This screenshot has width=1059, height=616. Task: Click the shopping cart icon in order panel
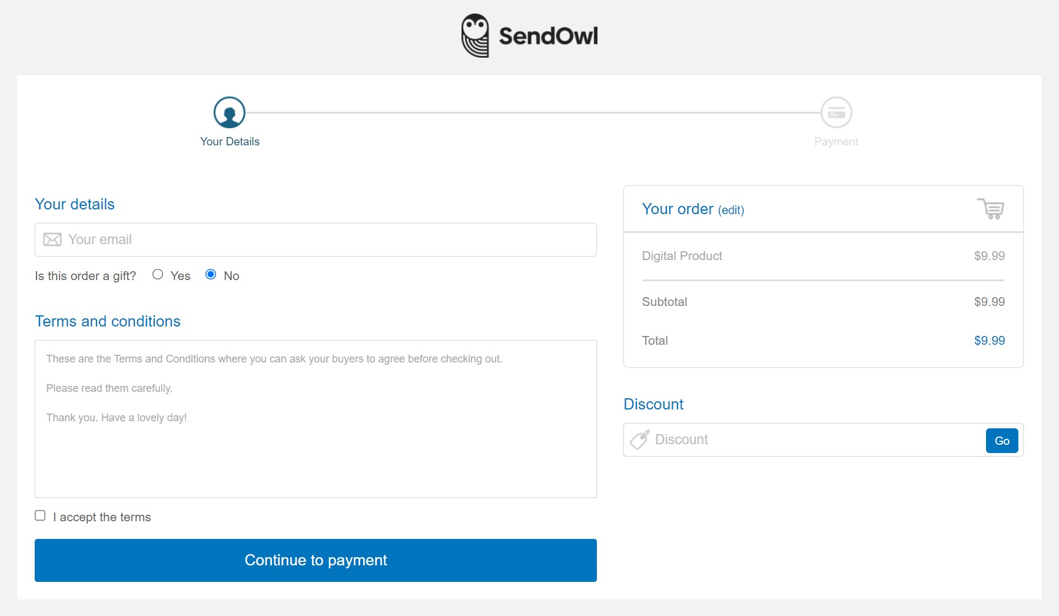coord(991,209)
